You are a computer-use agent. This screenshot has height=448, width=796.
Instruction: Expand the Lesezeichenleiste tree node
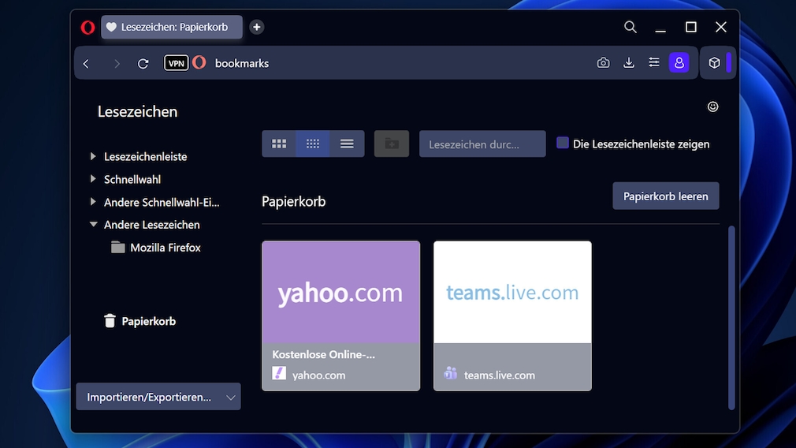[93, 157]
